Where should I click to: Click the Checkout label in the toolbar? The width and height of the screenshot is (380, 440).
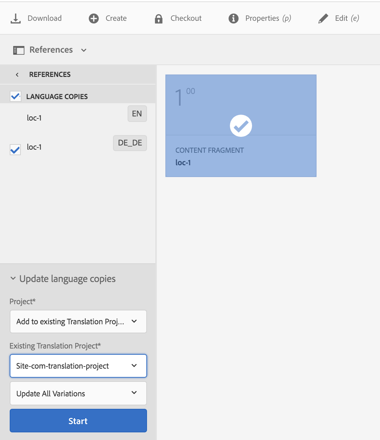click(186, 18)
